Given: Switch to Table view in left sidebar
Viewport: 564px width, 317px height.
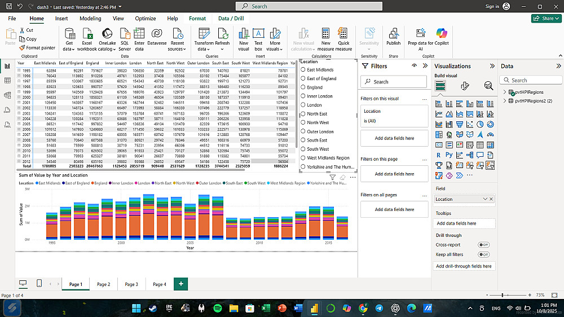Looking at the screenshot, I should pos(8,81).
